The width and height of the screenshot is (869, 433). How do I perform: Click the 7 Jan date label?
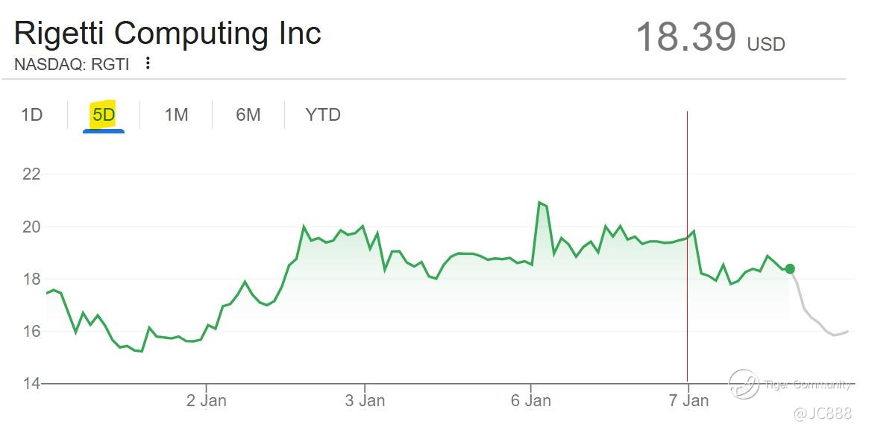(688, 400)
